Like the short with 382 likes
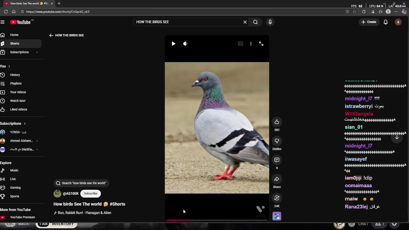 tap(277, 122)
